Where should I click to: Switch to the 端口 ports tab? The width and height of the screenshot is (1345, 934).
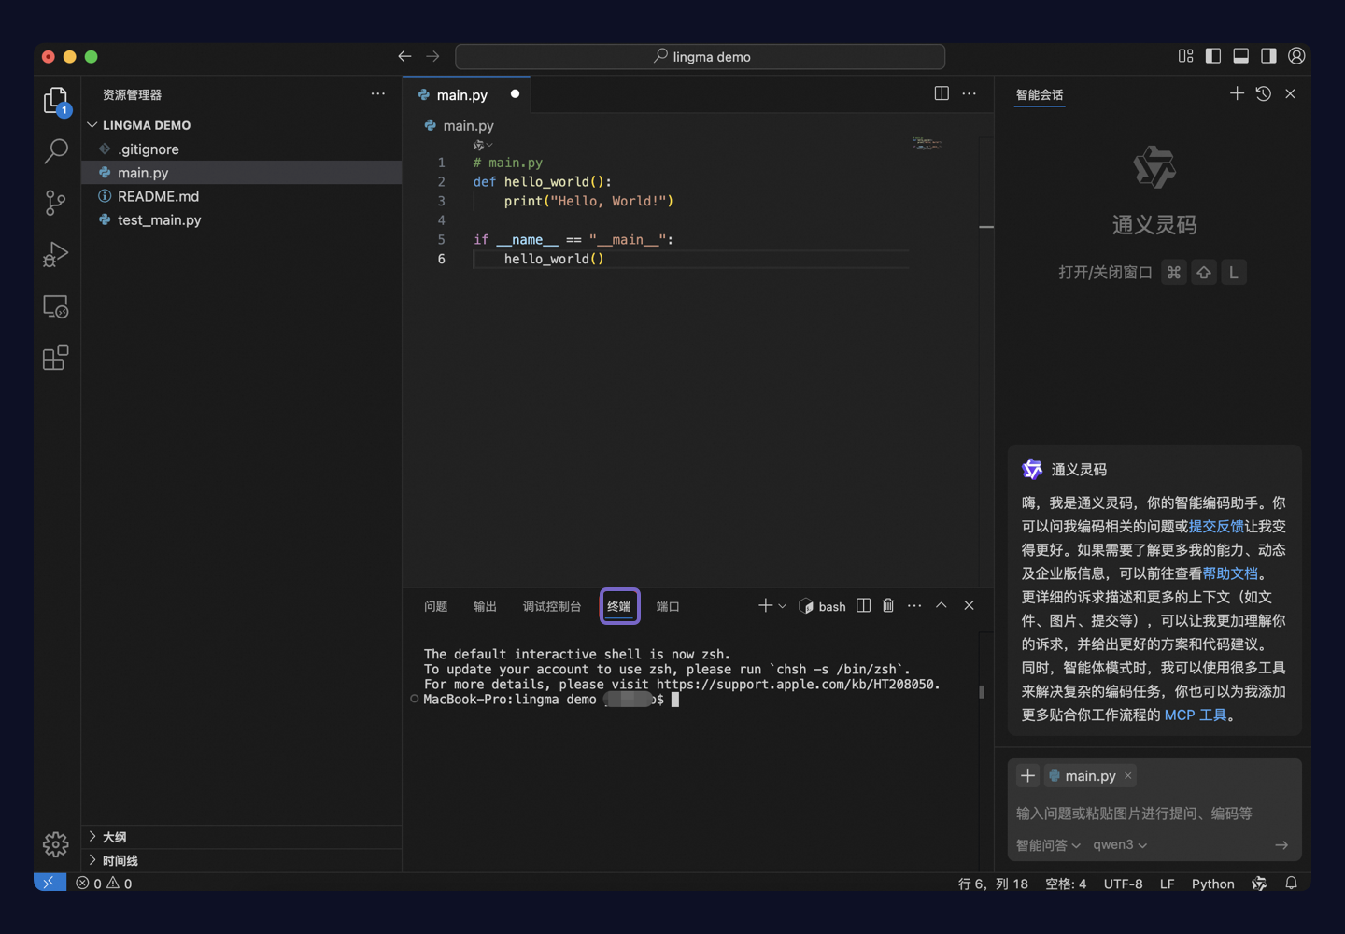[x=668, y=606]
